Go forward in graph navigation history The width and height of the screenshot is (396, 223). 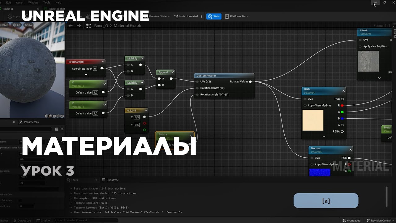(x=79, y=26)
